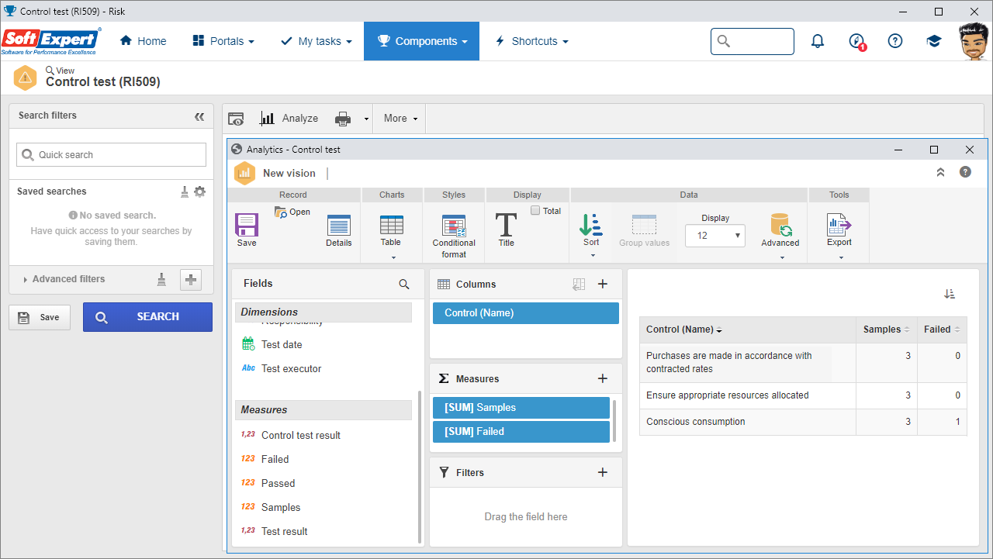Open the Display count dropdown showing 12
The height and width of the screenshot is (559, 993).
coord(715,236)
